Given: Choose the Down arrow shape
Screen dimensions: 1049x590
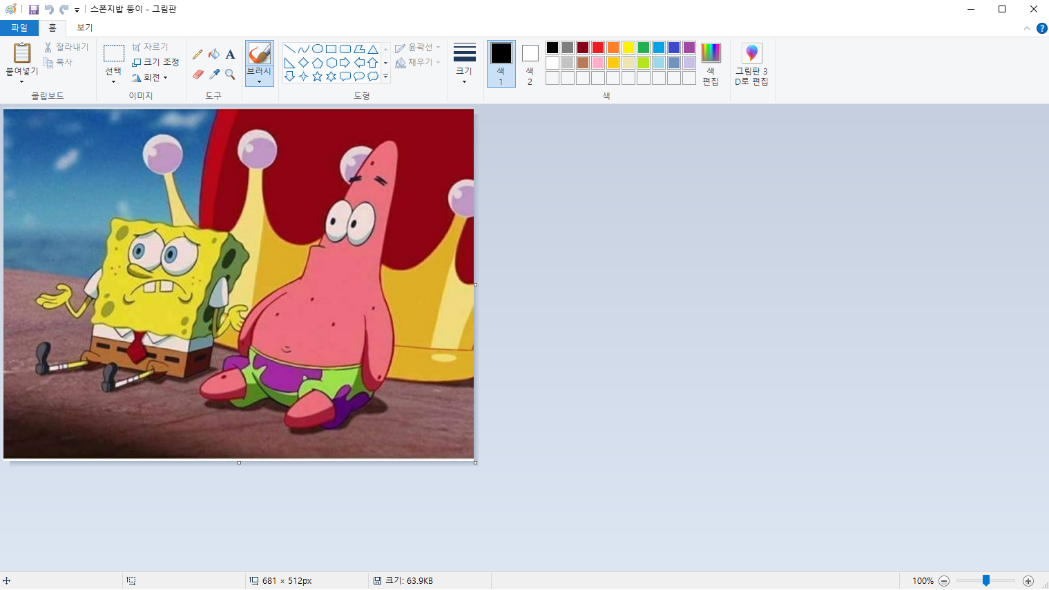Looking at the screenshot, I should click(290, 76).
